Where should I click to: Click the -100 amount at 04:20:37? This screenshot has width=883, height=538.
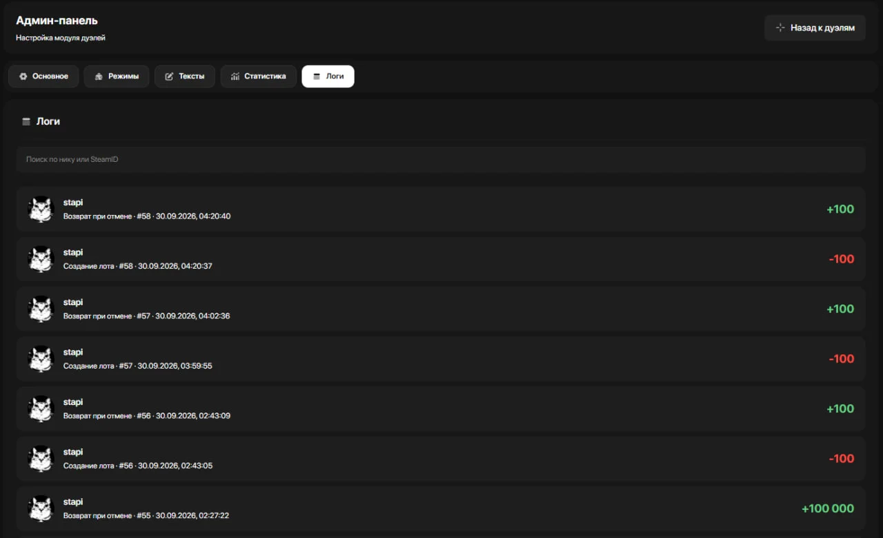842,259
